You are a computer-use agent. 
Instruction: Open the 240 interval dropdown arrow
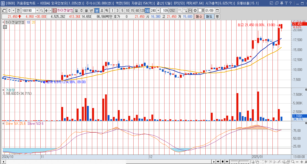point(158,10)
